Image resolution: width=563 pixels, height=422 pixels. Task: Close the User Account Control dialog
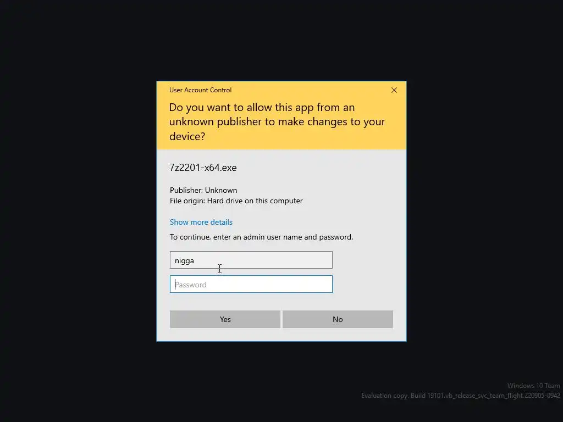(x=394, y=90)
